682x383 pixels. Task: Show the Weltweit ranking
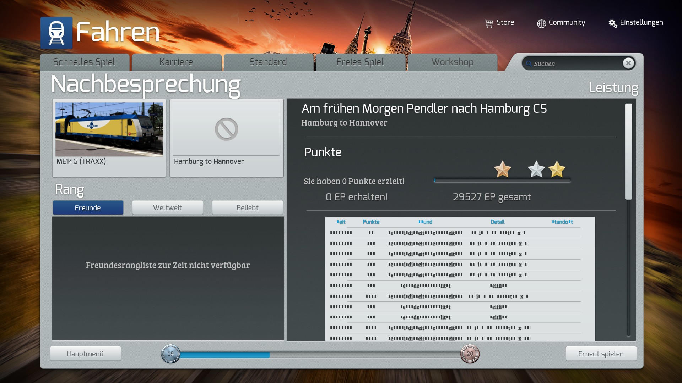[x=167, y=207]
